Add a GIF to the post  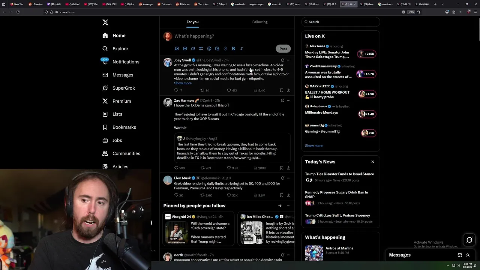point(185,49)
